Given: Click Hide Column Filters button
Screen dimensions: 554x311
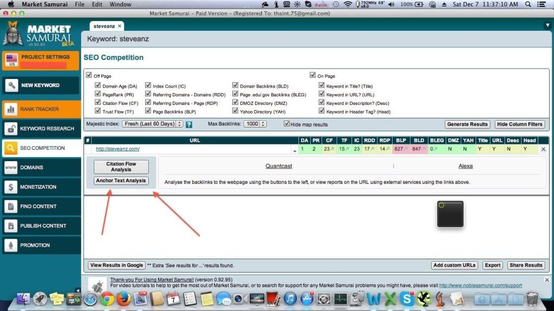Looking at the screenshot, I should (x=519, y=124).
